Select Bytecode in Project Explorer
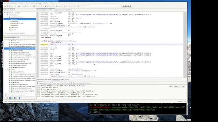 (x=15, y=25)
